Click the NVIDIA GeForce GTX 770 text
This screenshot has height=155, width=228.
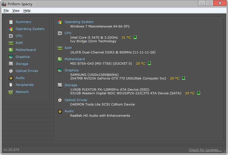coord(118,78)
